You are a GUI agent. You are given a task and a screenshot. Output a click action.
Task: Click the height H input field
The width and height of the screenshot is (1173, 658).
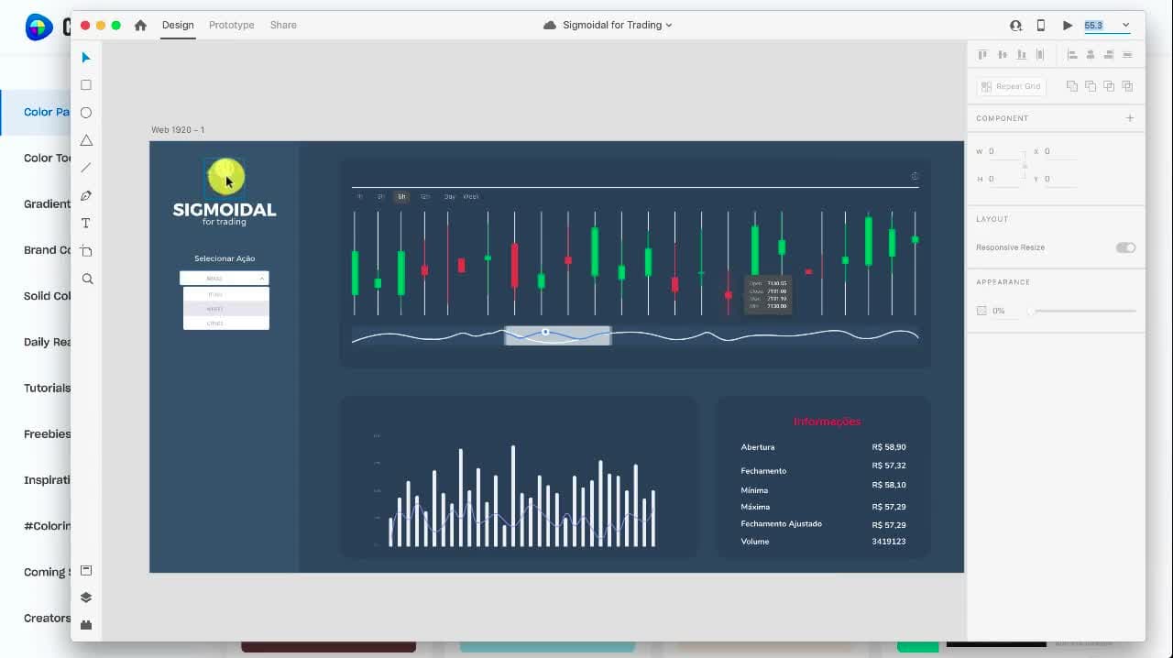pos(1003,179)
